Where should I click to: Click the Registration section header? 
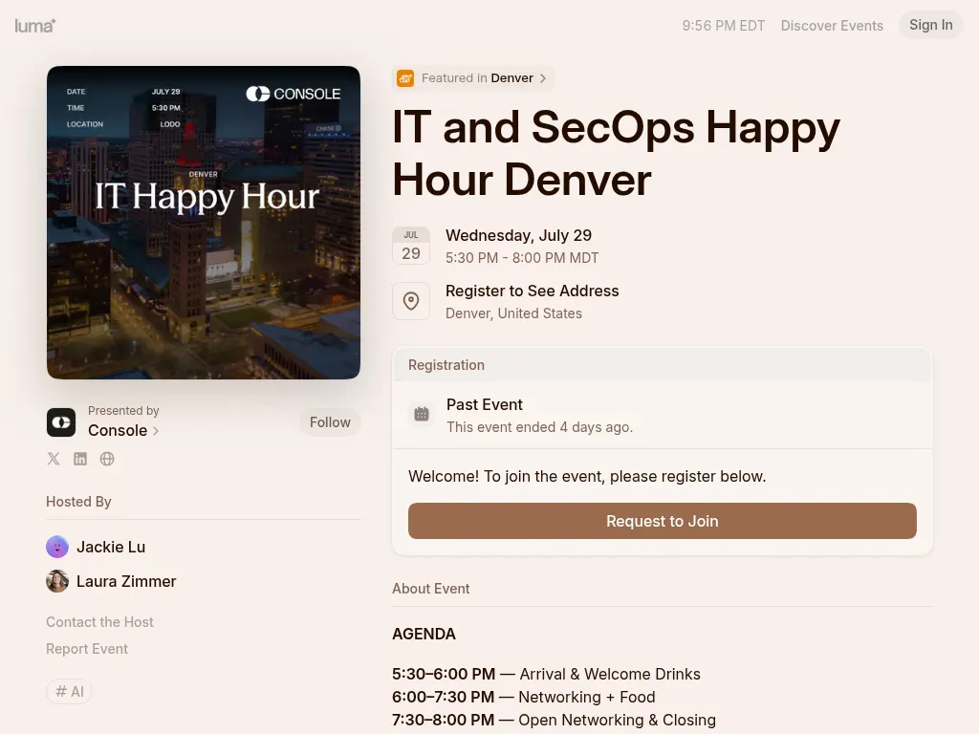(x=663, y=365)
